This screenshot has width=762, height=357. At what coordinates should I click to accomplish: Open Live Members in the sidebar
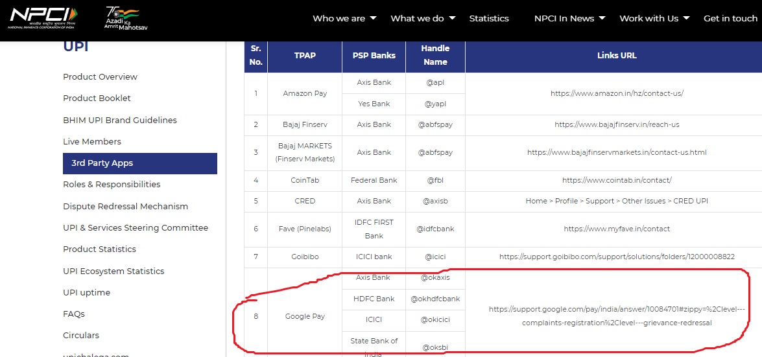coord(92,142)
